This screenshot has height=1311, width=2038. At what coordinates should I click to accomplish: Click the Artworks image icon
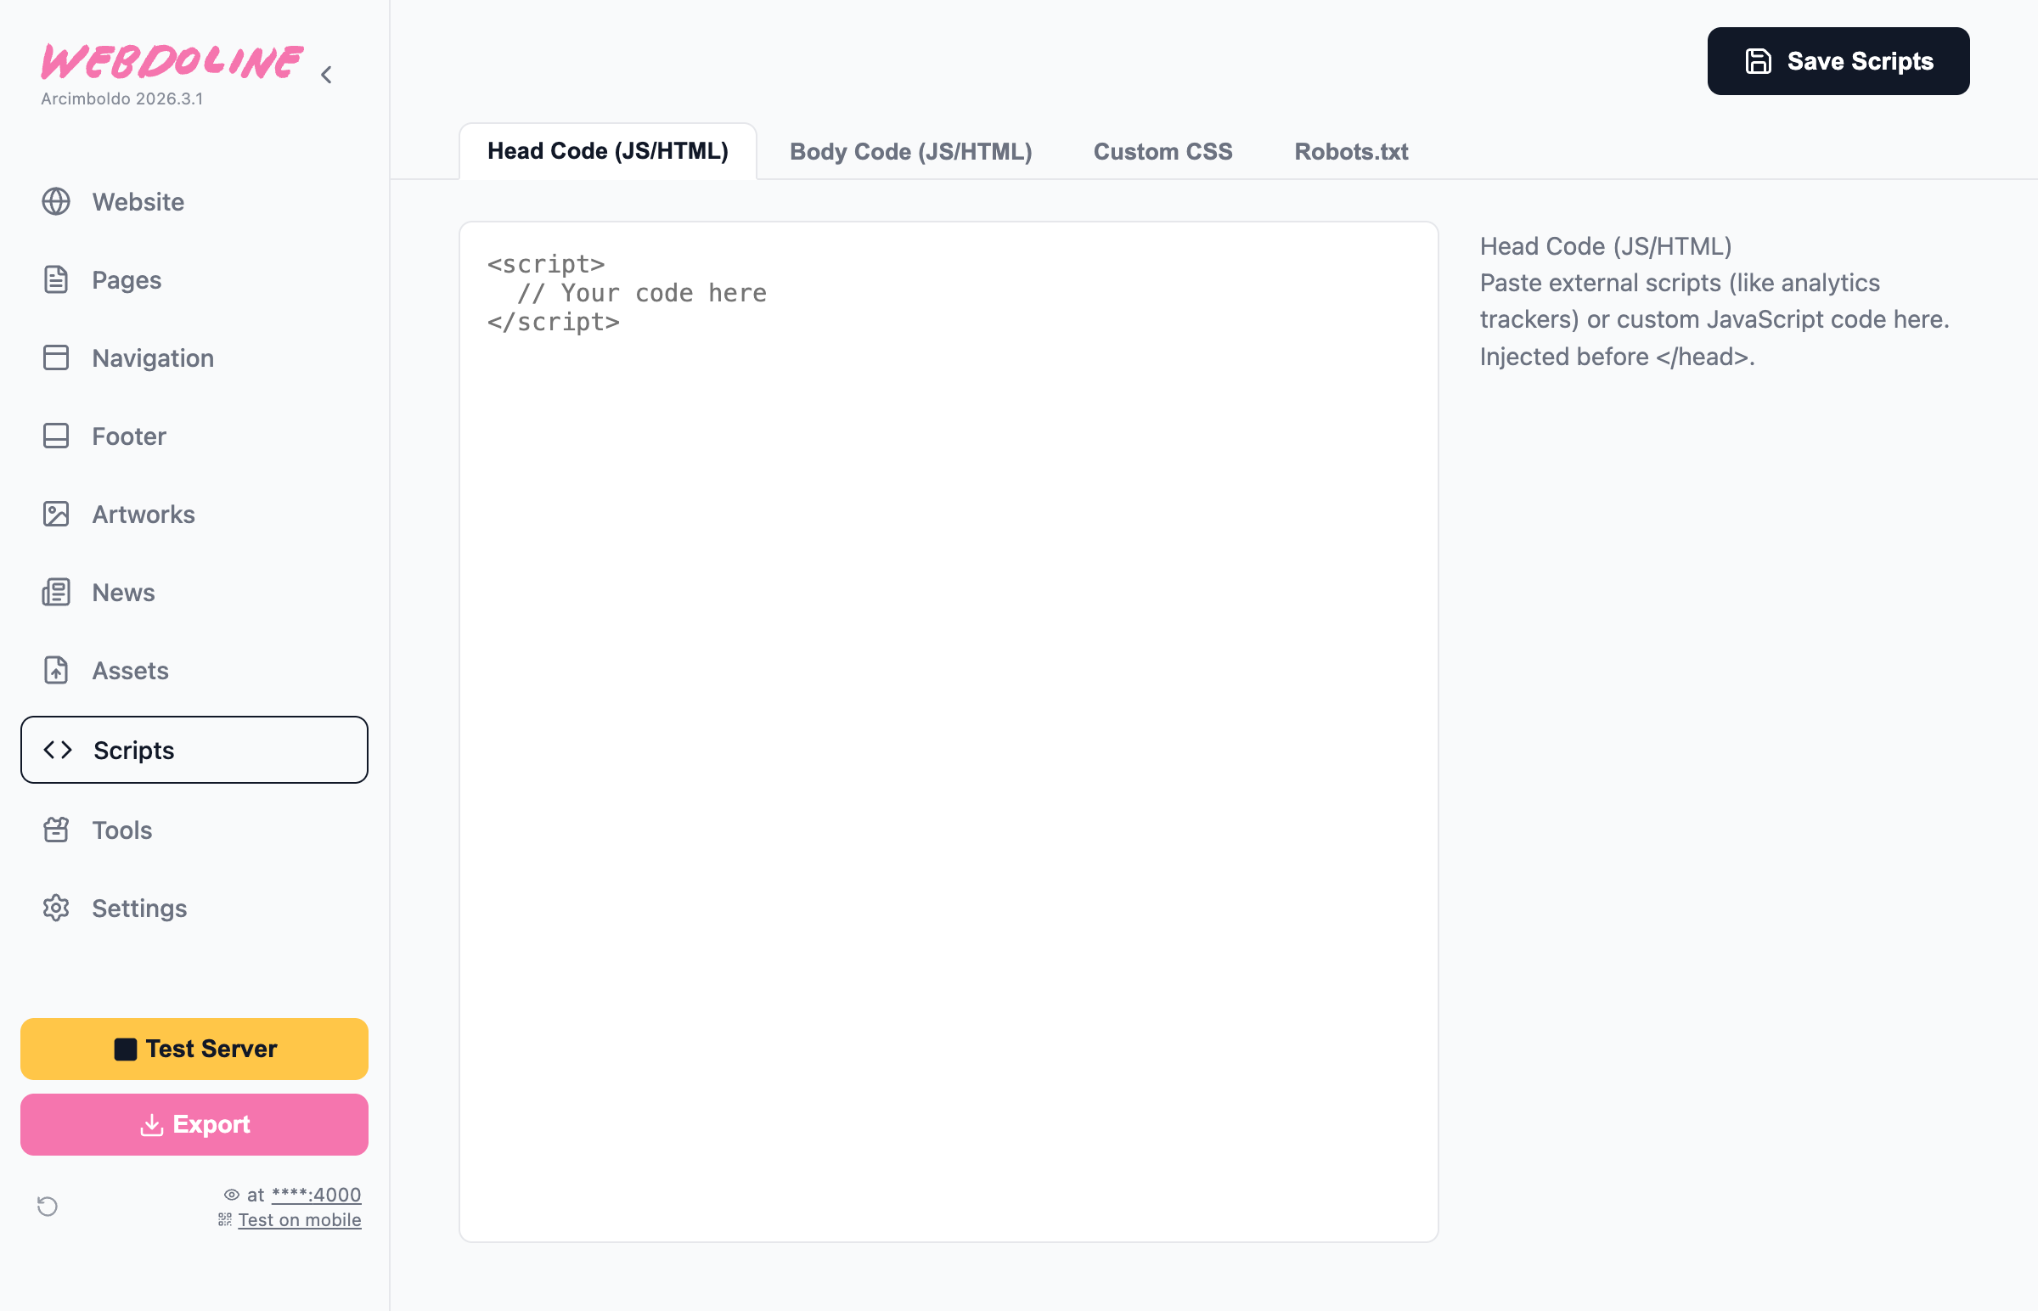pyautogui.click(x=56, y=515)
